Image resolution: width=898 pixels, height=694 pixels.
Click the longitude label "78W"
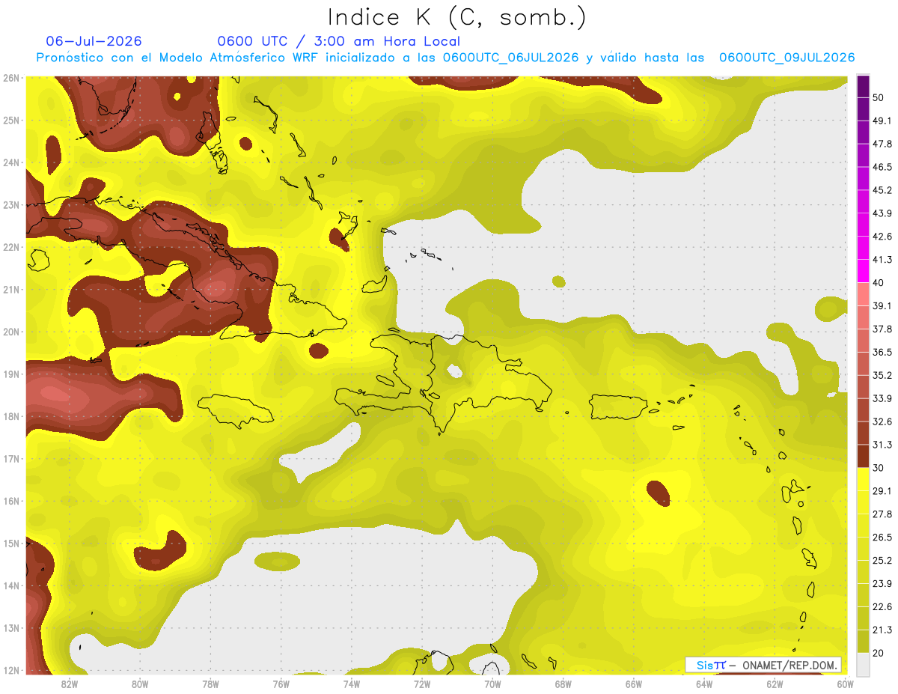click(210, 684)
